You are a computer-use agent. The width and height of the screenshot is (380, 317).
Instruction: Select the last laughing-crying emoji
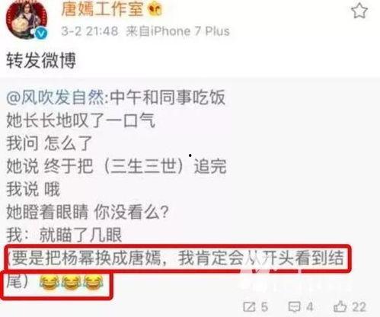click(x=94, y=283)
